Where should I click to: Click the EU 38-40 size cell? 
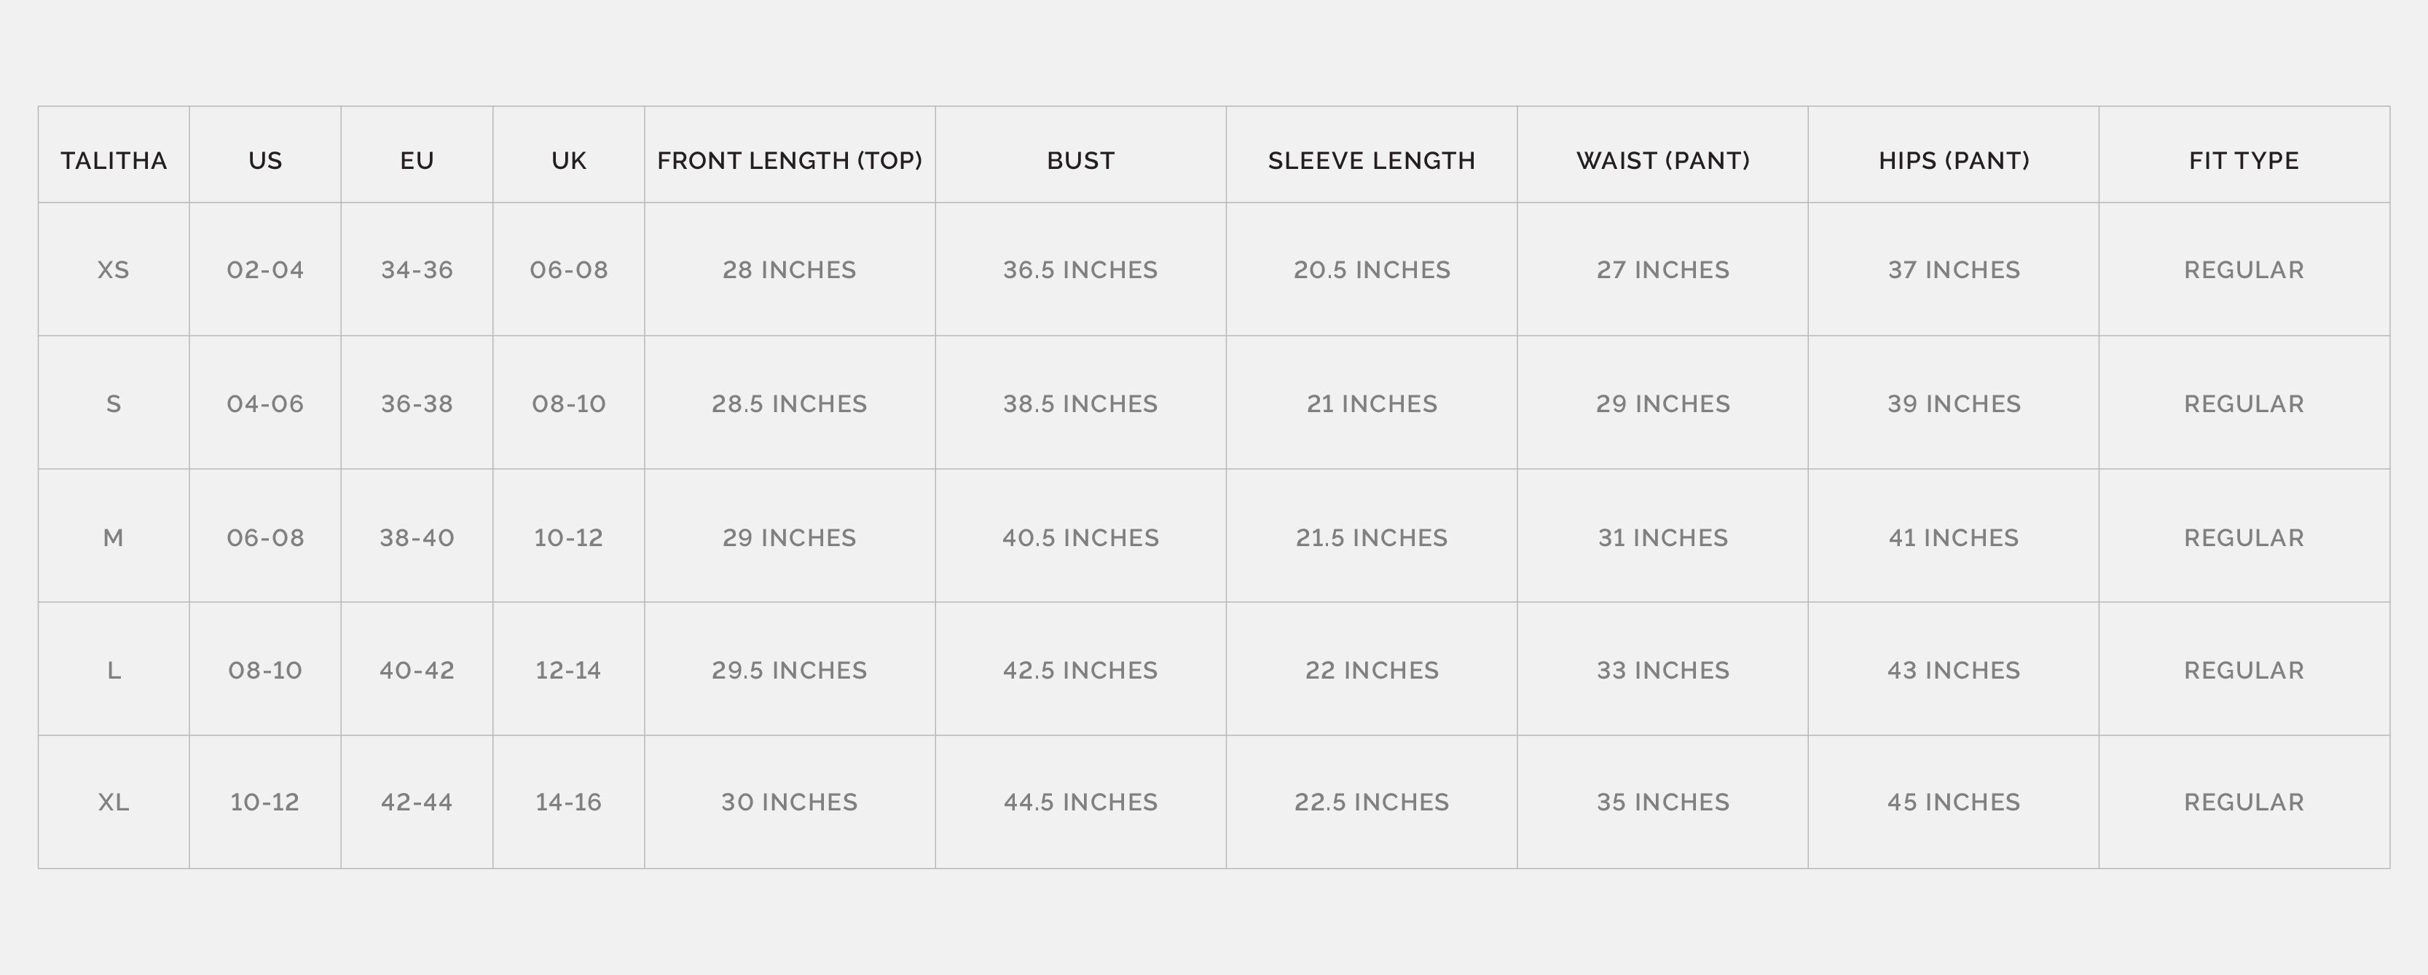(x=417, y=538)
